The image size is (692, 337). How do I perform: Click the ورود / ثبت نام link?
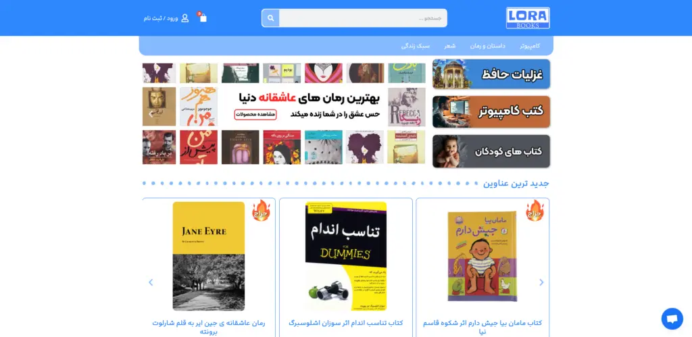click(161, 18)
